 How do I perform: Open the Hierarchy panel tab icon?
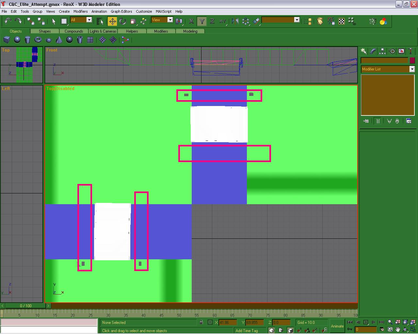(x=382, y=51)
